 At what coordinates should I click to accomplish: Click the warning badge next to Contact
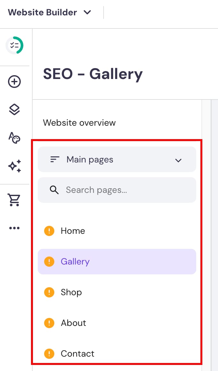tap(49, 353)
